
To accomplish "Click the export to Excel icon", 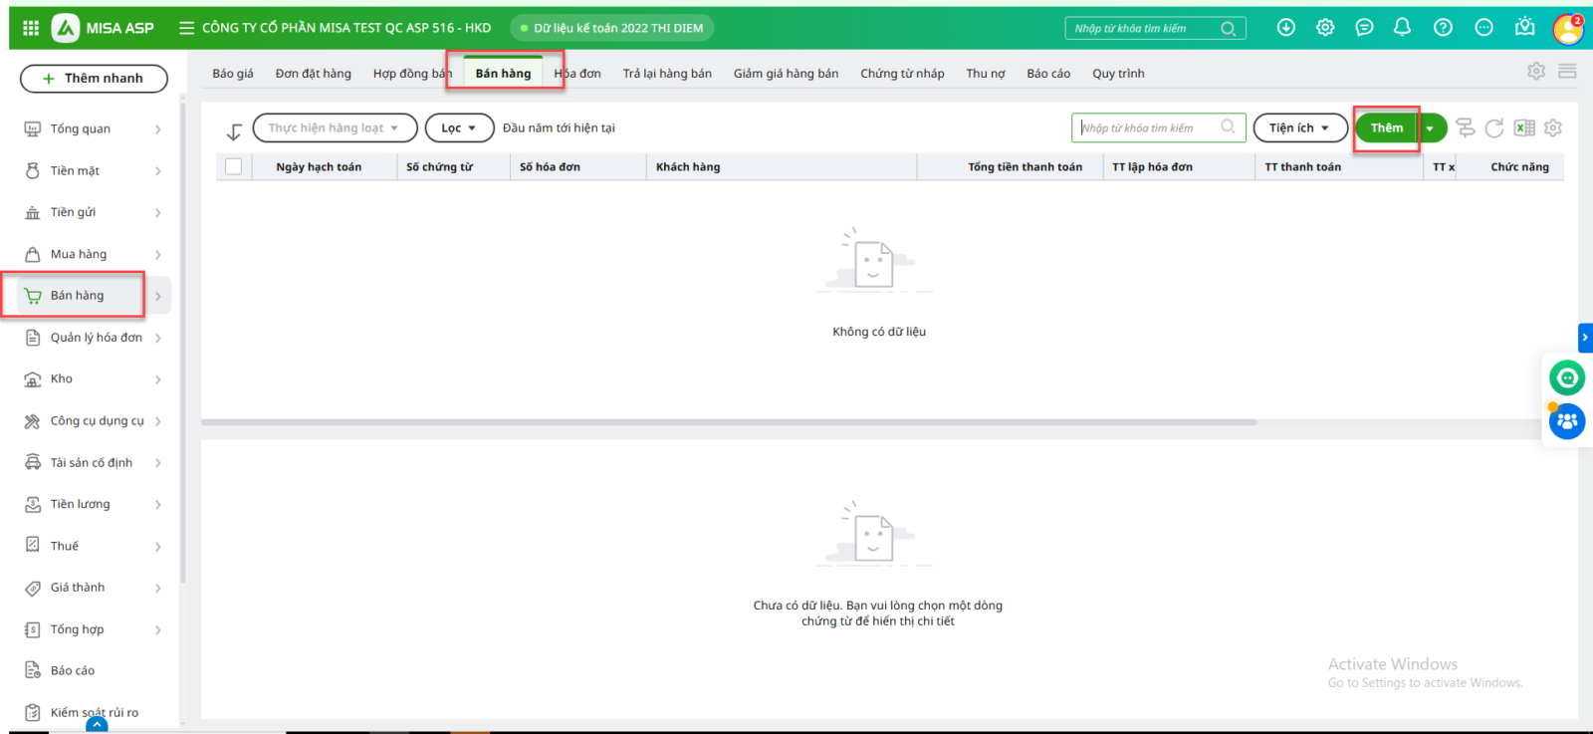I will tap(1523, 127).
